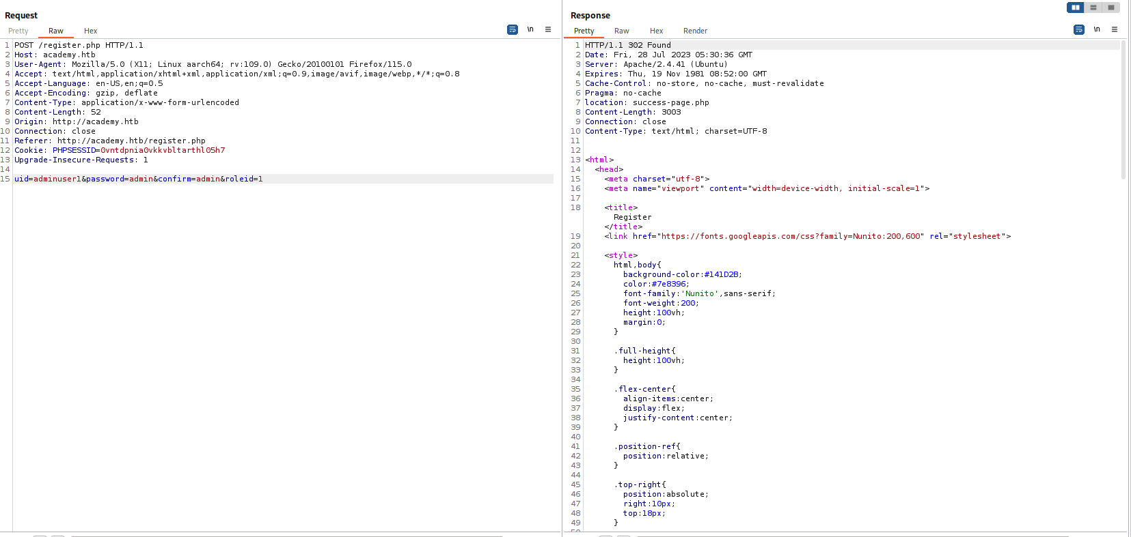Switch to the combined tabbed layout

[1111, 8]
